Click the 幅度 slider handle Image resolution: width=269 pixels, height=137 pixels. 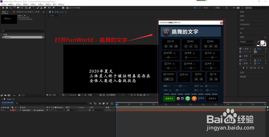180,86
